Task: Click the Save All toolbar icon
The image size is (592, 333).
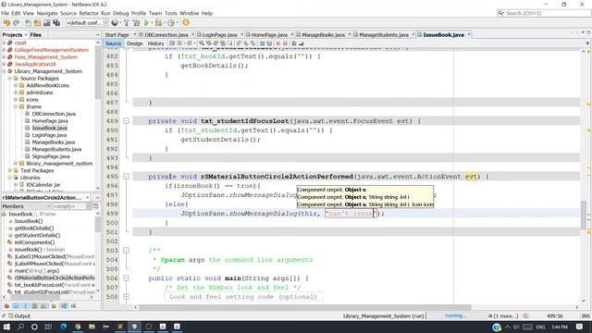Action: (x=56, y=23)
